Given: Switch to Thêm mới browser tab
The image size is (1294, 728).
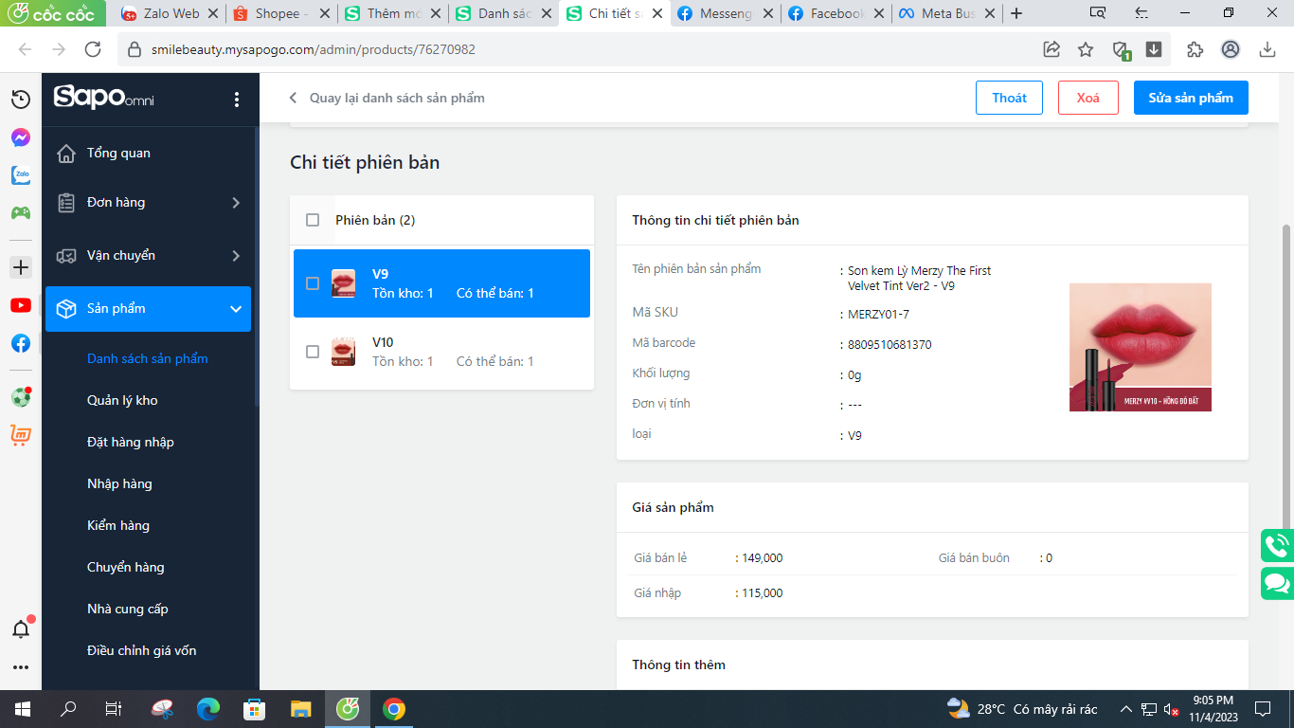Looking at the screenshot, I should [392, 13].
